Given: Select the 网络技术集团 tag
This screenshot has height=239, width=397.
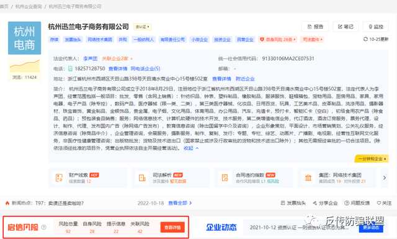Looking at the screenshot, I should click(100, 40).
